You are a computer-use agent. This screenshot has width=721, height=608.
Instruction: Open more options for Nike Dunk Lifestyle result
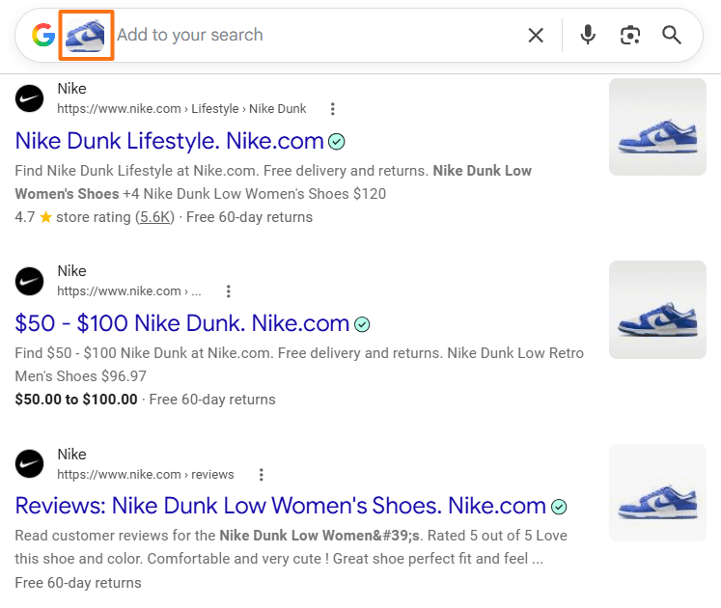click(x=332, y=109)
